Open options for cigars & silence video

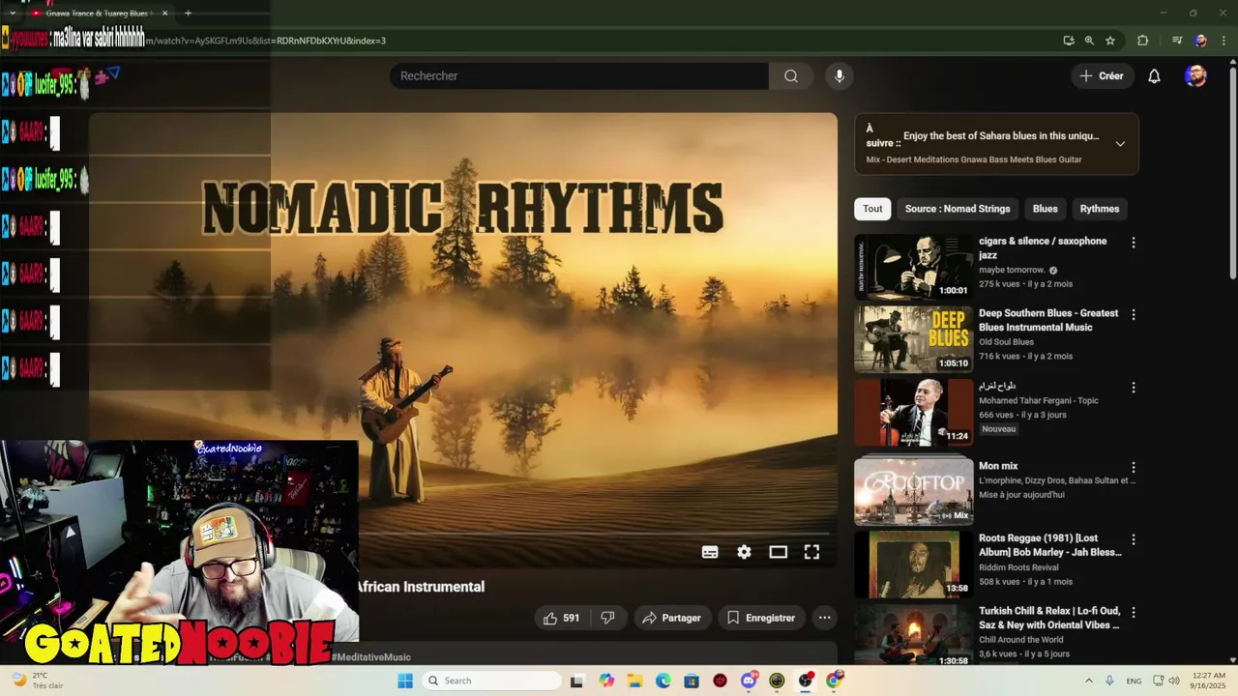tap(1134, 243)
